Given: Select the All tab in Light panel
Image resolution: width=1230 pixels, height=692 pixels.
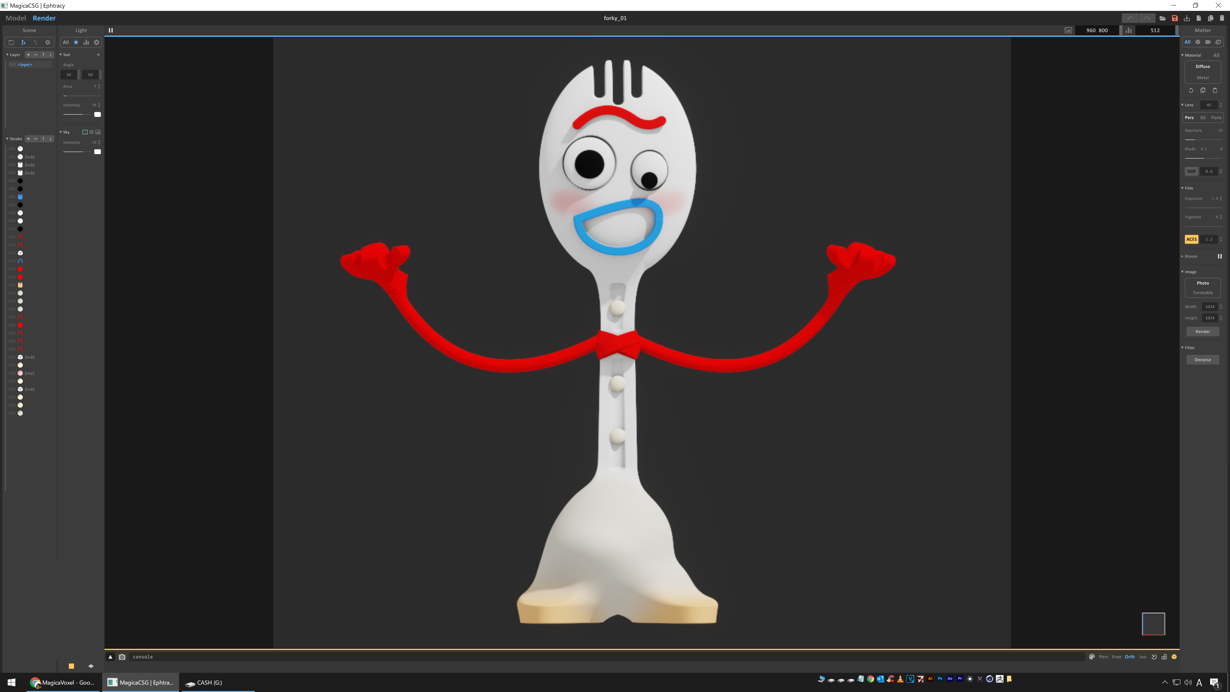Looking at the screenshot, I should (66, 43).
